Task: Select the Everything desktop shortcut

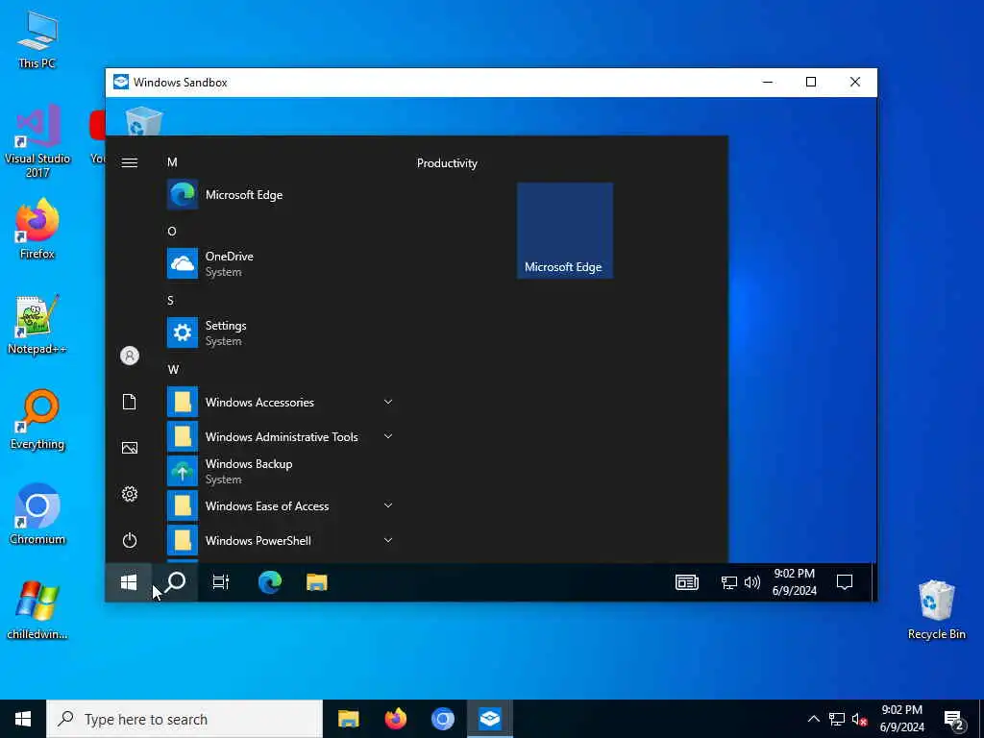Action: tap(37, 419)
